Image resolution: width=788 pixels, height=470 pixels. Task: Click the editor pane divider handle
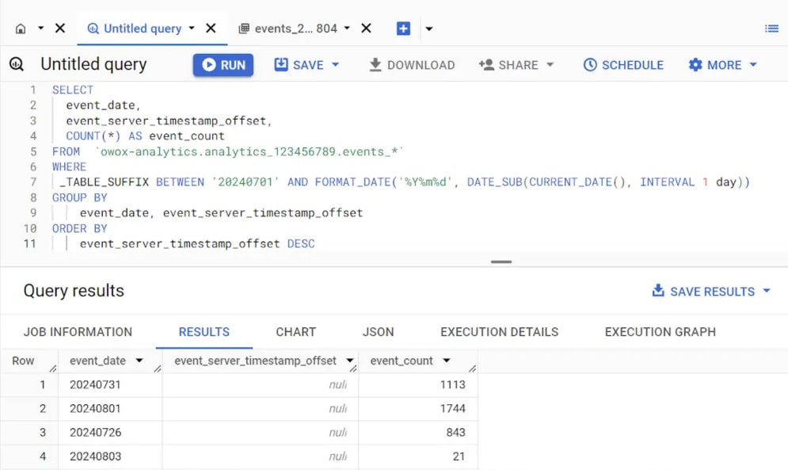pos(501,262)
